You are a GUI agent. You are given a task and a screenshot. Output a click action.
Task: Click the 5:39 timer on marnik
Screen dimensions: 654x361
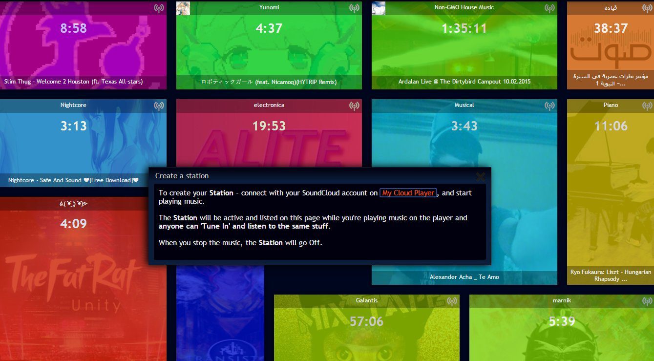click(562, 321)
